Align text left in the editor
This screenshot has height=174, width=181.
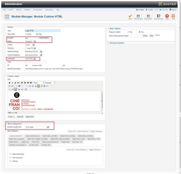[x=22, y=83]
